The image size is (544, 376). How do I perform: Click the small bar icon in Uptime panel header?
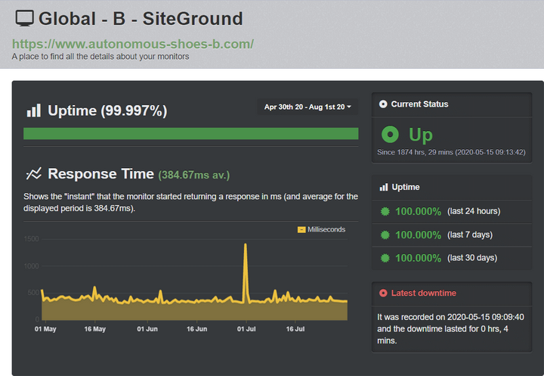tap(384, 188)
